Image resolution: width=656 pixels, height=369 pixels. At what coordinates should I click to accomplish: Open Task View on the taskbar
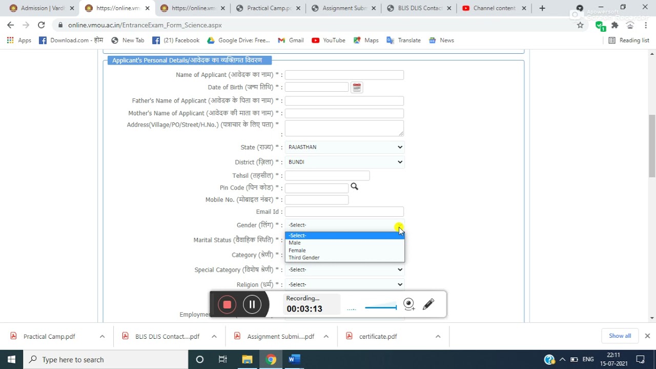[223, 359]
